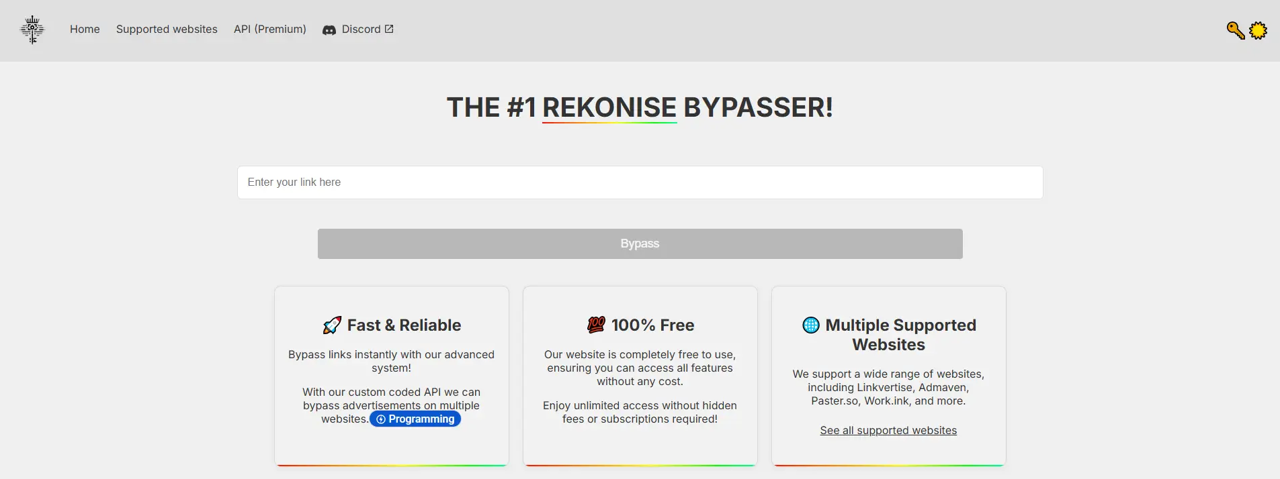This screenshot has height=479, width=1280.
Task: Click the '100% Free' card heading
Action: tap(652, 325)
